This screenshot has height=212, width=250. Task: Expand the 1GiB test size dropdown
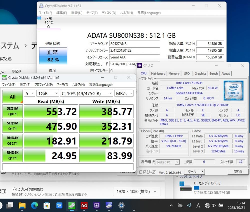[47, 93]
